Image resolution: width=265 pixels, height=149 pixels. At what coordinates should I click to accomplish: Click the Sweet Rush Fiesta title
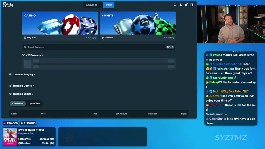31,130
